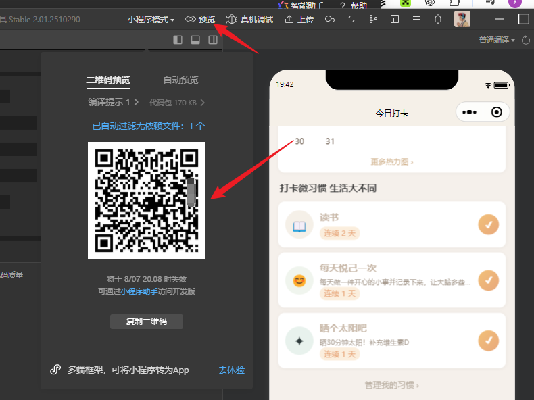Click the multi-platform framework link icon

pos(55,370)
